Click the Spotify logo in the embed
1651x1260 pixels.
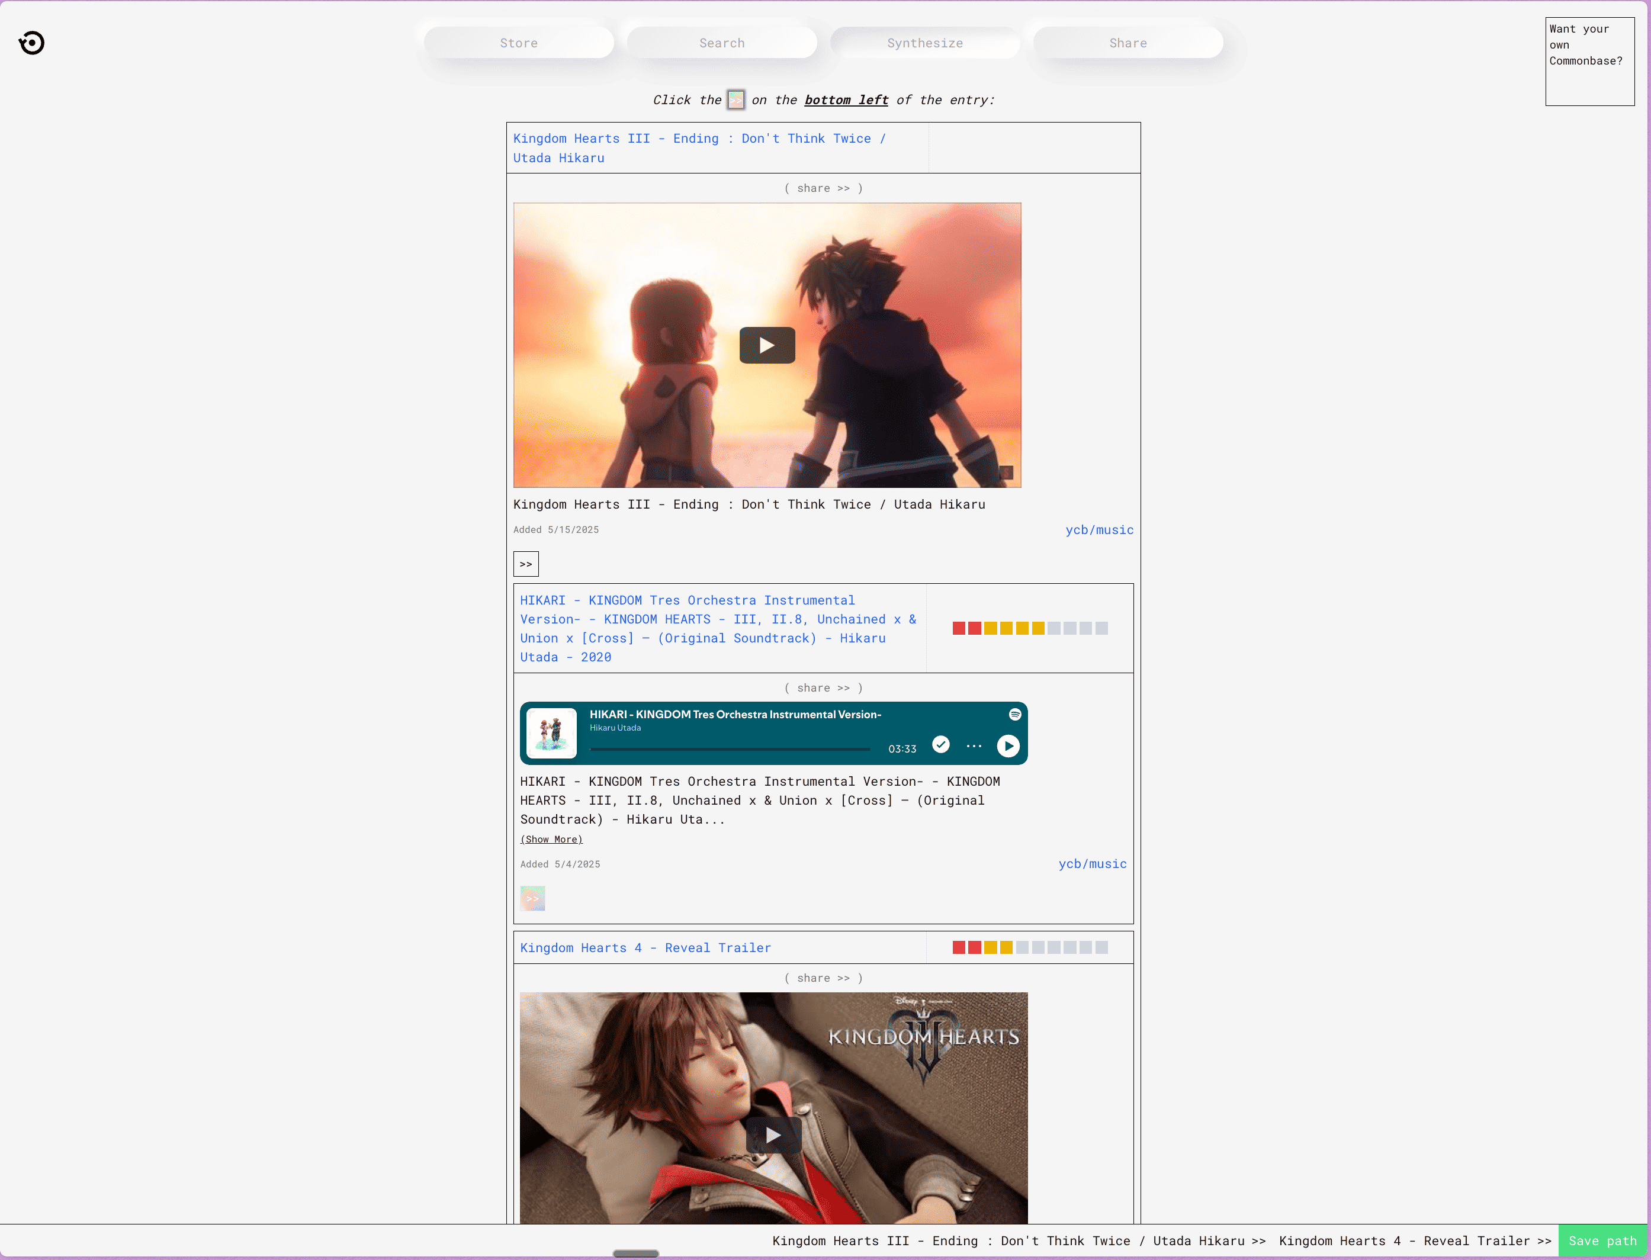tap(1014, 715)
